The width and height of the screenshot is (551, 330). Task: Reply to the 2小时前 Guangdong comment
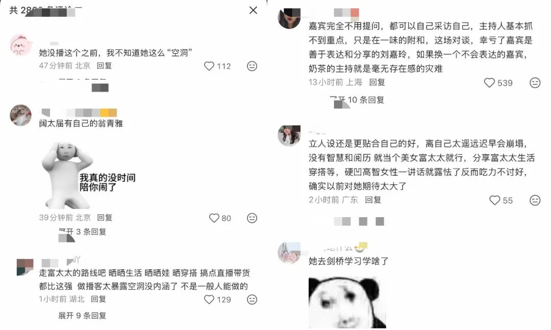click(x=373, y=200)
